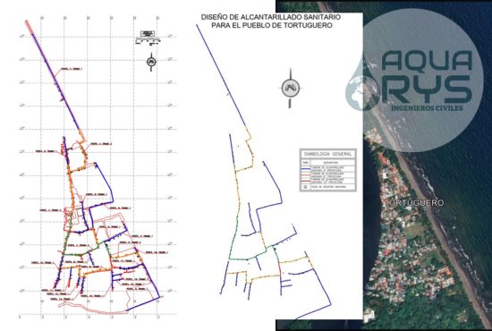
Task: Click the manhole symbol in the legend
Action: 305,187
